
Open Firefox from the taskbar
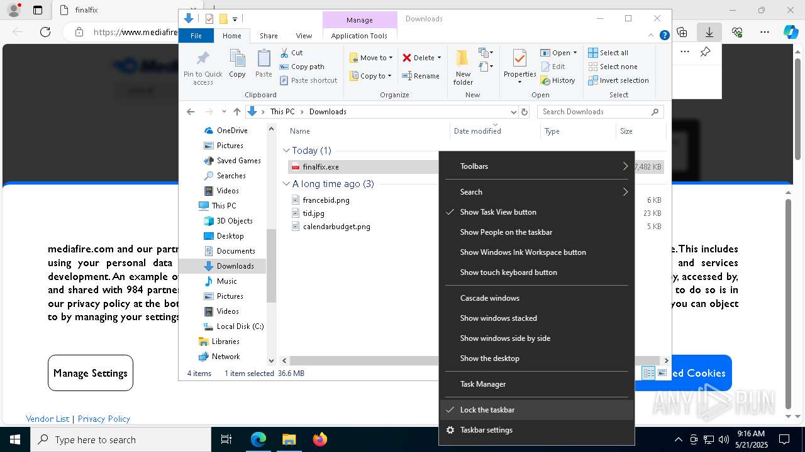click(319, 439)
